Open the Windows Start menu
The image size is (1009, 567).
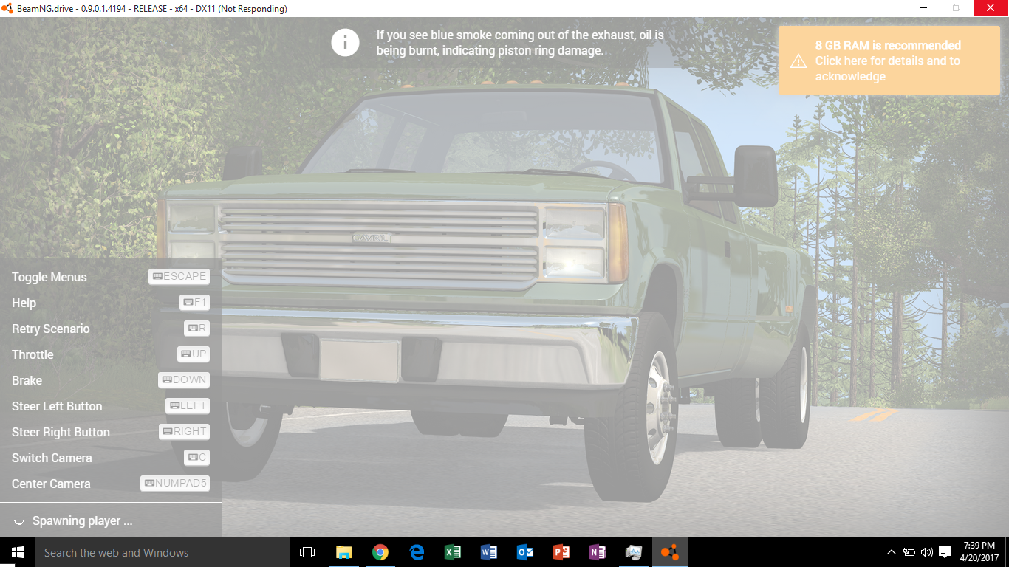[18, 552]
